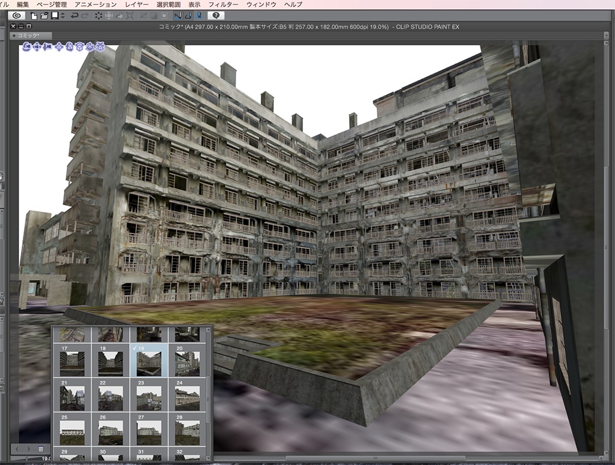Select the camera pan manipulator icon
This screenshot has width=615, height=465.
(x=37, y=47)
